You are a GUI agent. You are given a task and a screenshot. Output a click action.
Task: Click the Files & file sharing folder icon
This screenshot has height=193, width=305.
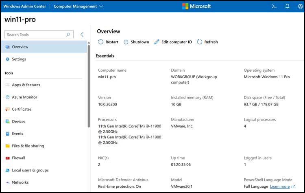point(7,146)
